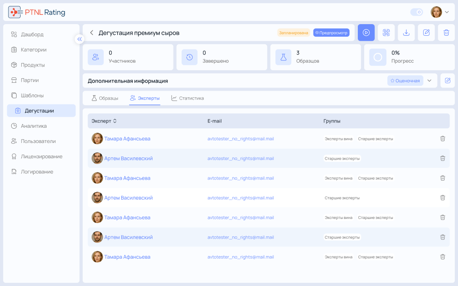
Task: Open Аналитика in the sidebar
Action: click(41, 126)
